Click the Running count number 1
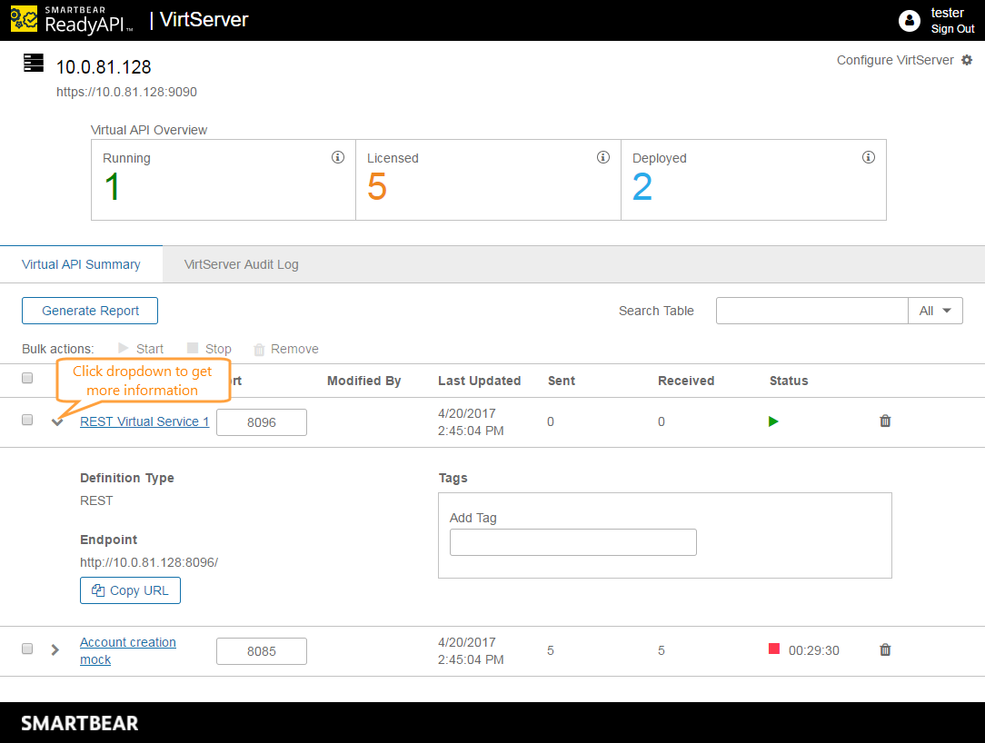Image resolution: width=985 pixels, height=743 pixels. point(113,186)
